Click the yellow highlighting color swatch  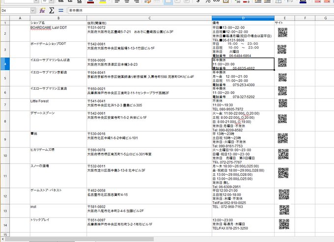103,1
